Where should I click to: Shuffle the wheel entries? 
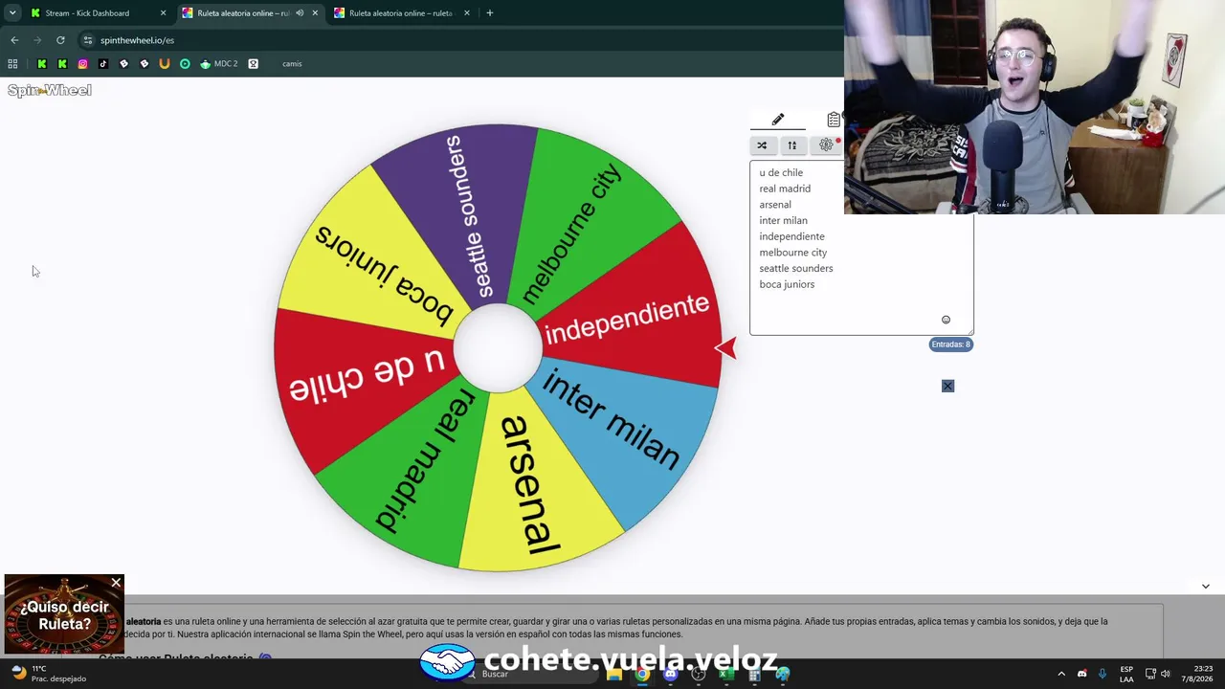coord(762,145)
